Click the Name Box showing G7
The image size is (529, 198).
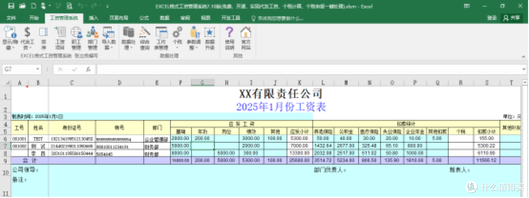19,69
